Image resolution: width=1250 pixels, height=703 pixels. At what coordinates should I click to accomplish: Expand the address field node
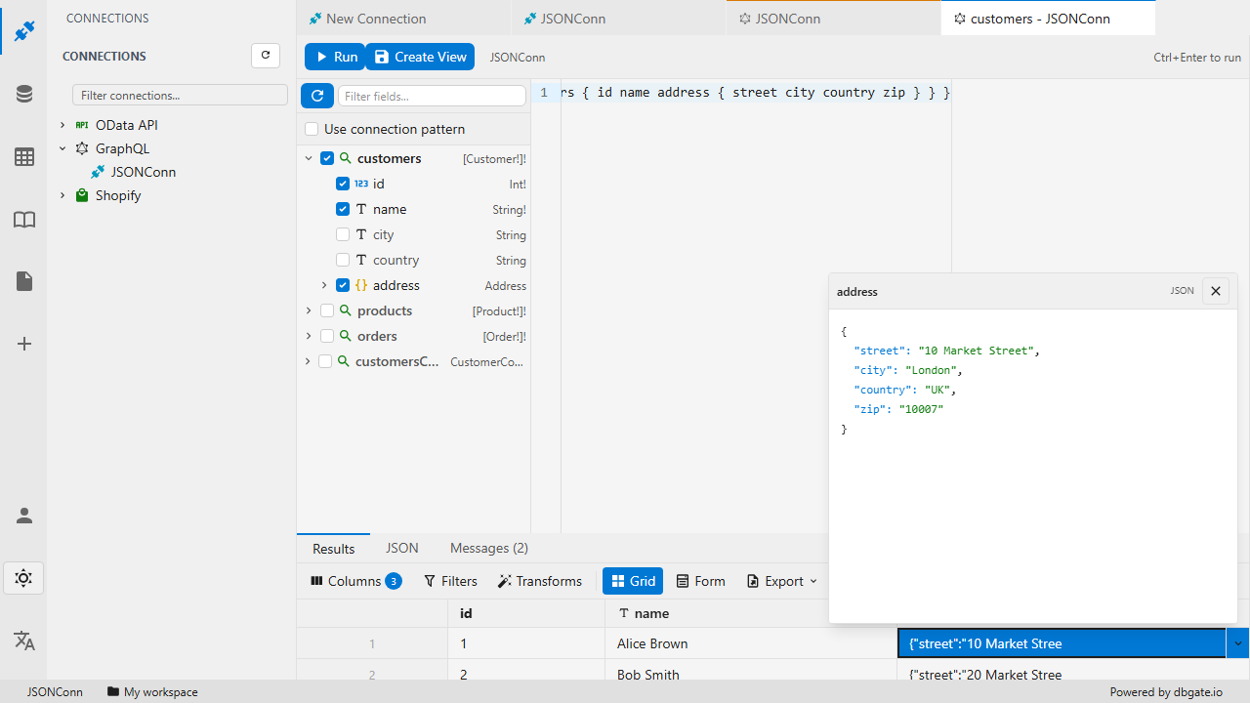(324, 285)
